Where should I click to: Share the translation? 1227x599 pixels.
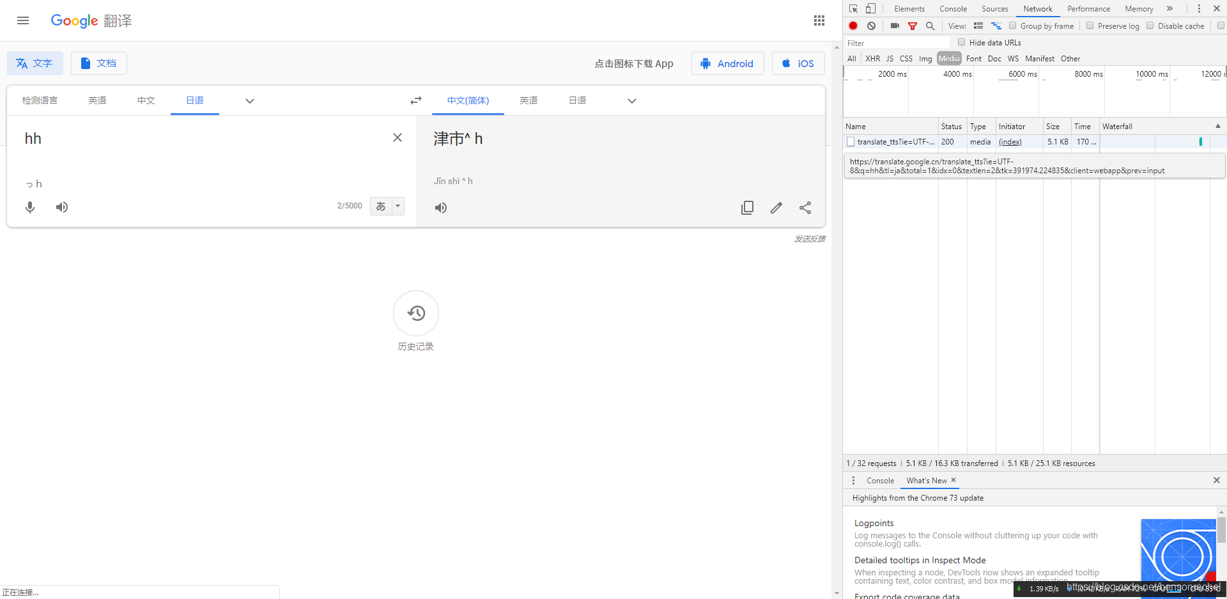tap(805, 208)
